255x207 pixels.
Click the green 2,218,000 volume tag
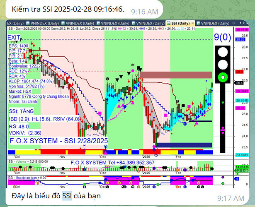pyautogui.click(x=242, y=171)
